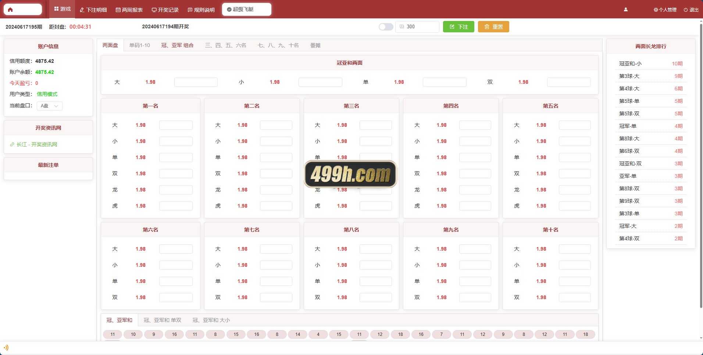
Task: Expand the 当前盘口 A盘 dropdown
Action: [50, 106]
